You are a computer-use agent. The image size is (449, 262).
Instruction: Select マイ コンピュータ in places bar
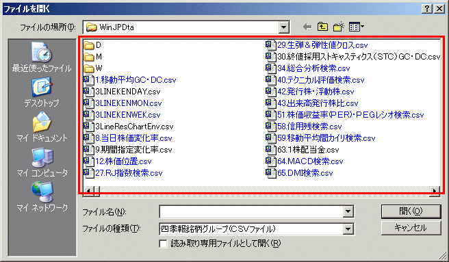click(x=42, y=161)
